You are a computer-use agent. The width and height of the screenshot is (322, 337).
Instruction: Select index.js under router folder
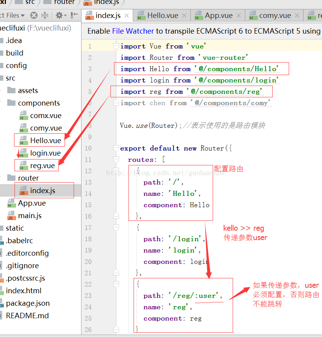coord(43,190)
